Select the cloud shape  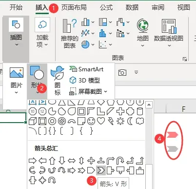140,121
